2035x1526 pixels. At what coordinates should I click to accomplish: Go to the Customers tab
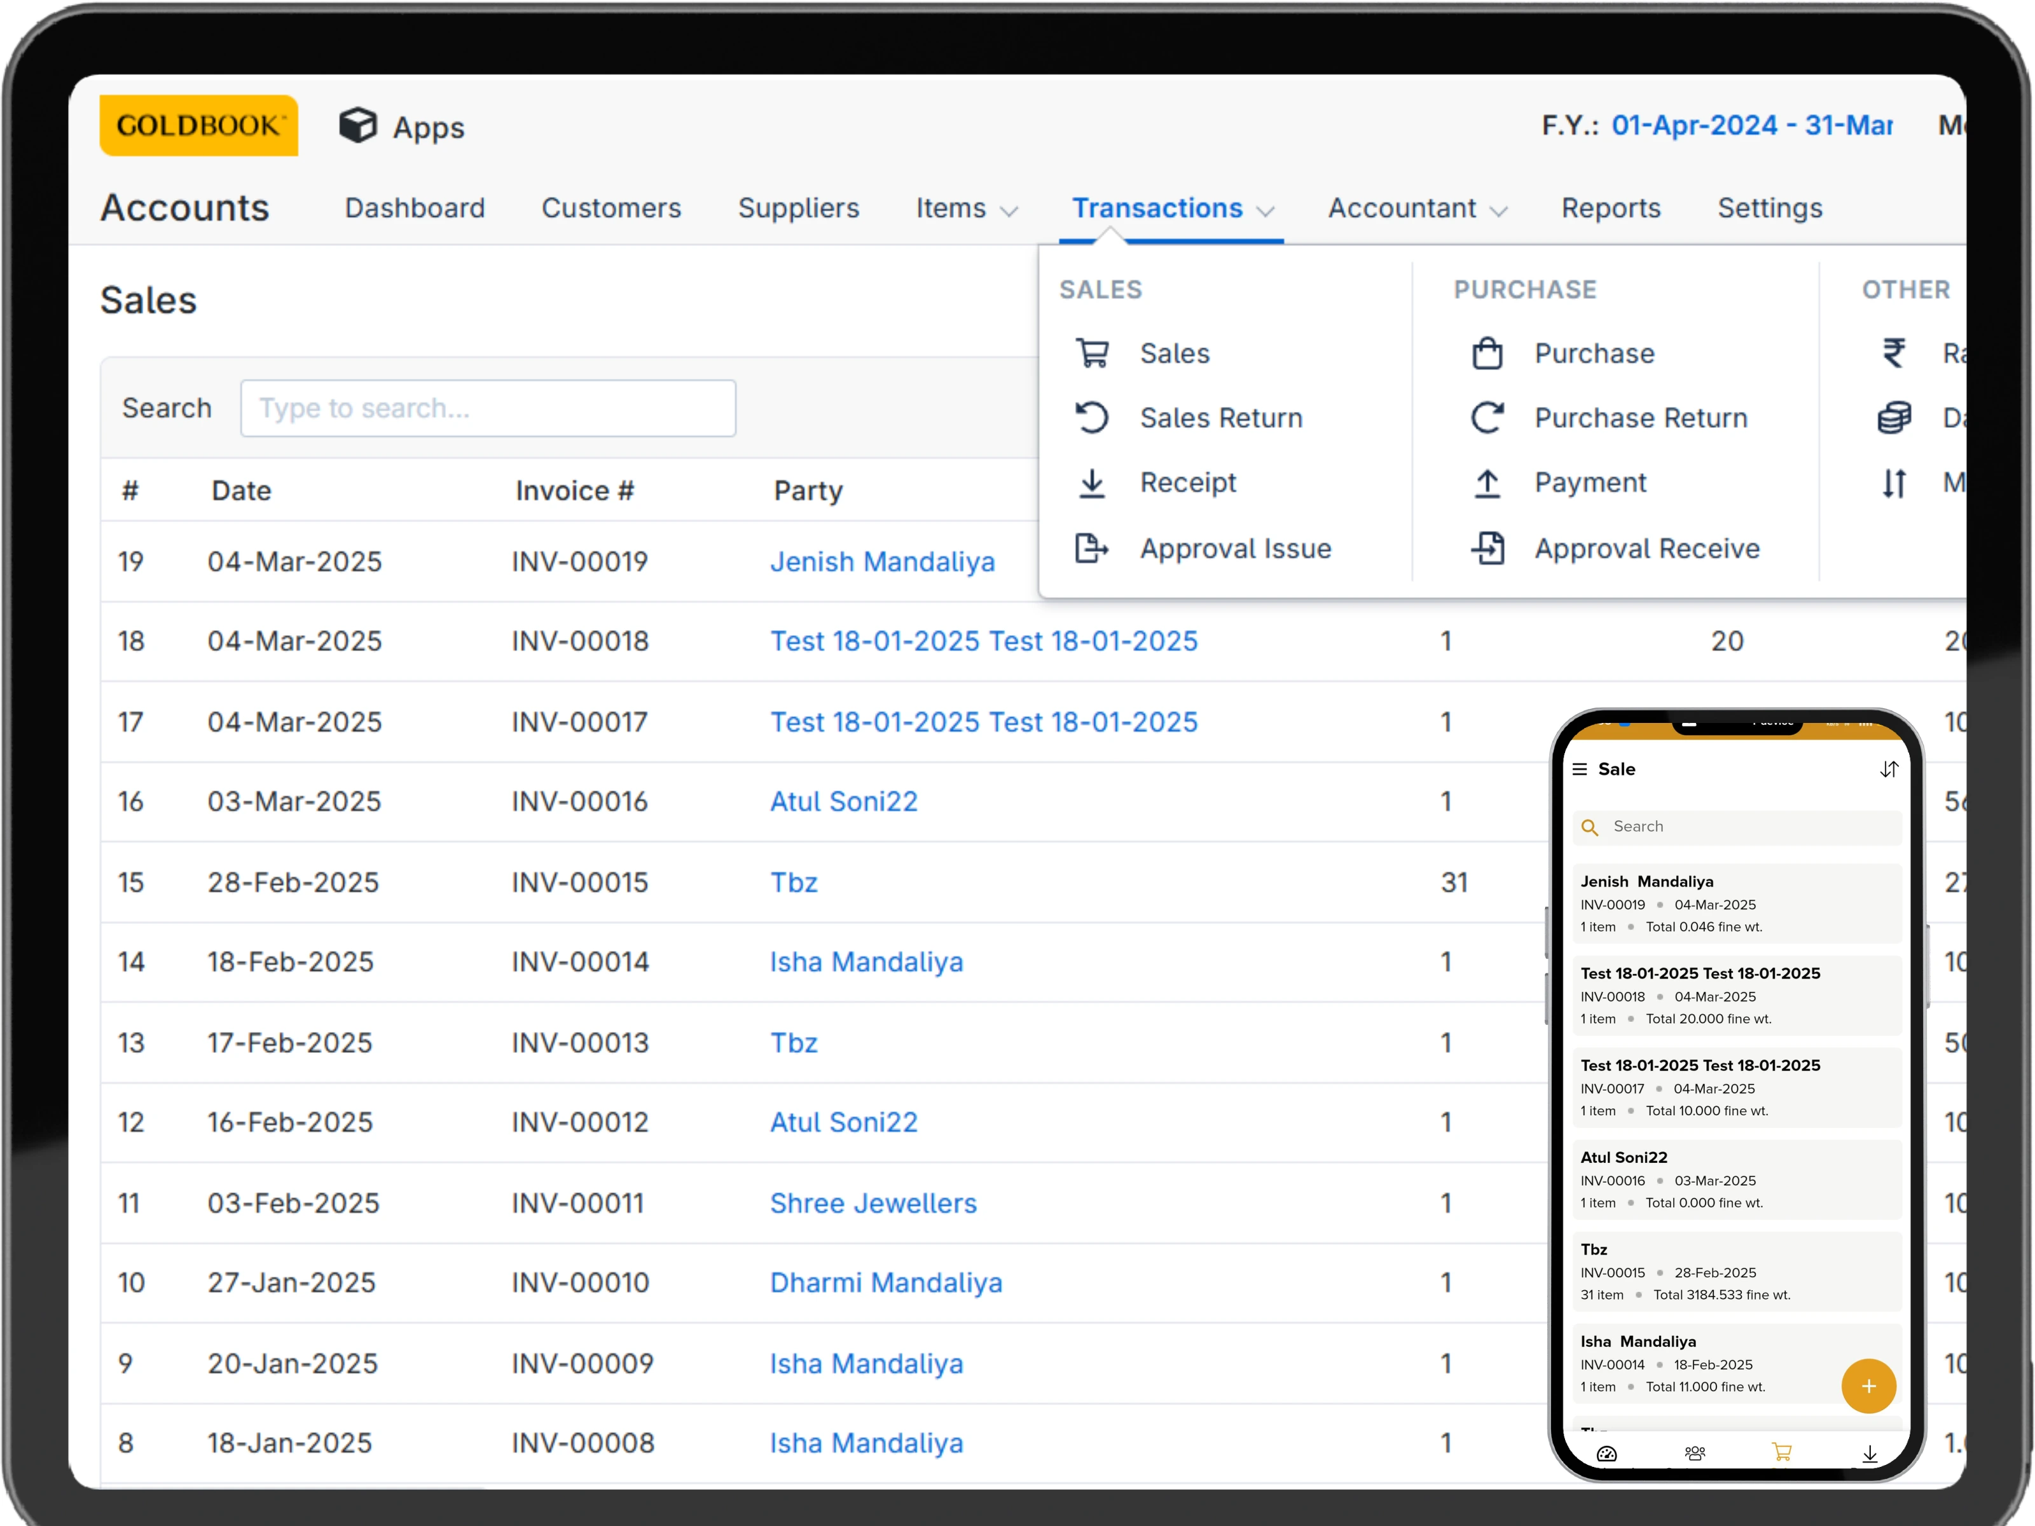coord(611,209)
